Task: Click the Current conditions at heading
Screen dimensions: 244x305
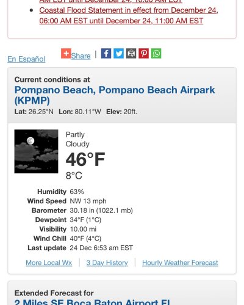Action: pyautogui.click(x=52, y=79)
